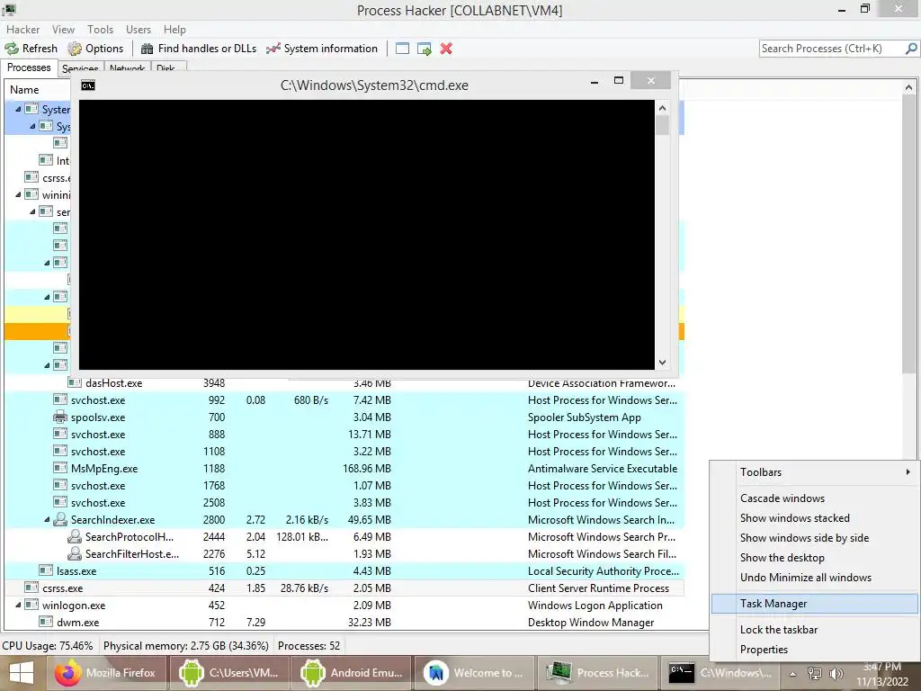Select the SearchIndexer.exe process icon

click(x=60, y=519)
